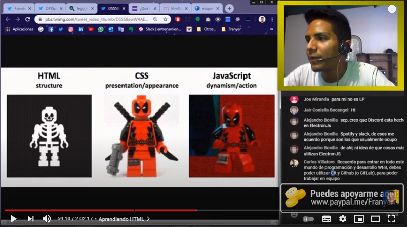407x227 pixels.
Task: Open the Otros bookmarks folder
Action: point(207,29)
